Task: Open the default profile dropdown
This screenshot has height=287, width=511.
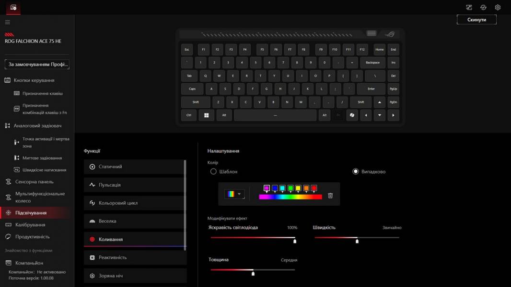Action: (x=37, y=64)
